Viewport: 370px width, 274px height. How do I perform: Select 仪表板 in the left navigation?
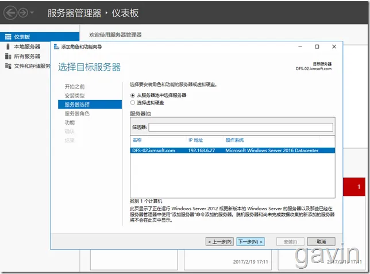click(x=40, y=37)
